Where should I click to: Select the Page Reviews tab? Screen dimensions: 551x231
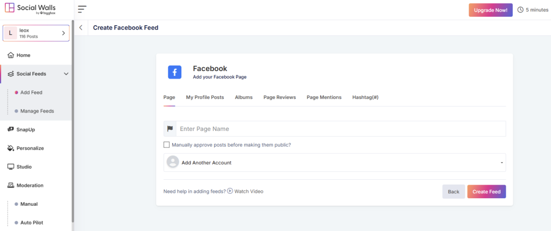pos(279,97)
